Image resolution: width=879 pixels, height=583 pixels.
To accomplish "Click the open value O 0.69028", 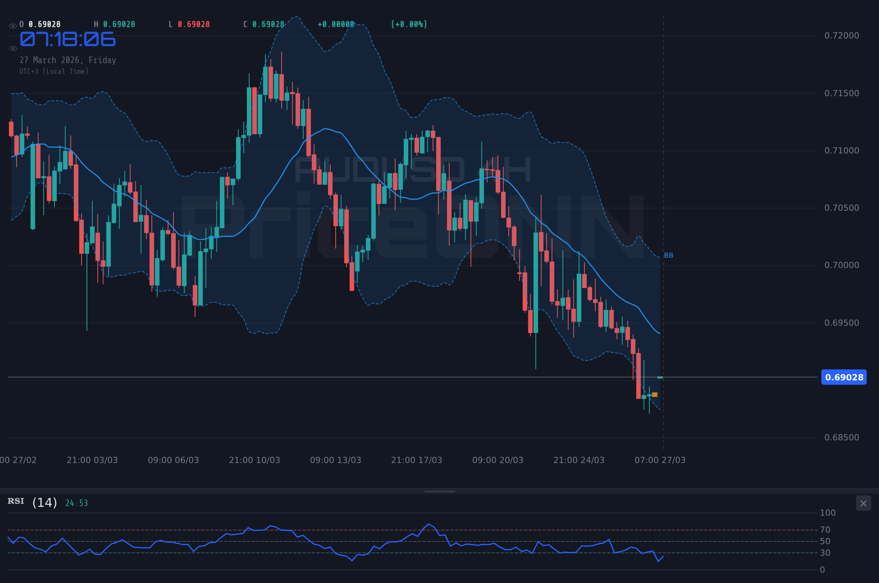I will tap(40, 24).
